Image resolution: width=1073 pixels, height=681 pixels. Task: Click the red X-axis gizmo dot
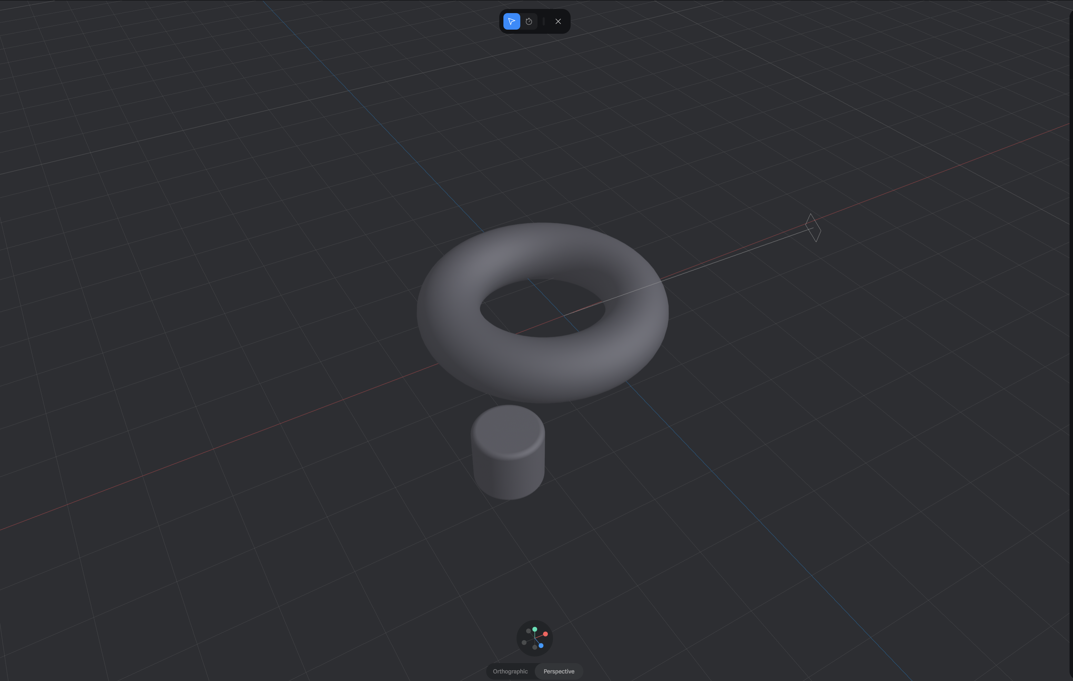(x=545, y=634)
